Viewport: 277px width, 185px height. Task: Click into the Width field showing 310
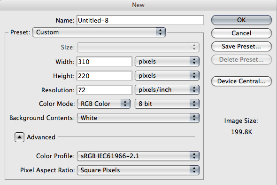(104, 62)
